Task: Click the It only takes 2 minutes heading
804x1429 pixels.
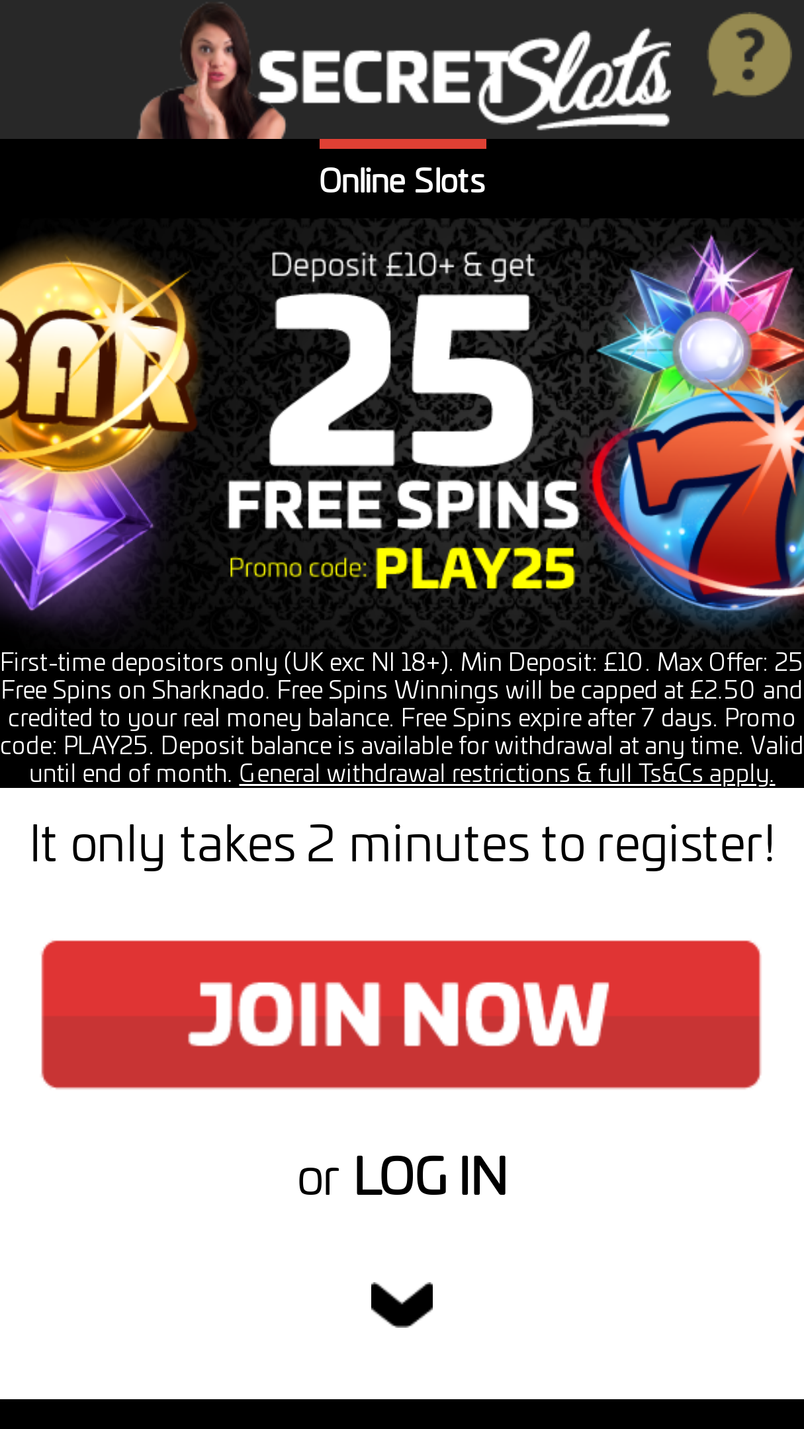Action: 402,845
